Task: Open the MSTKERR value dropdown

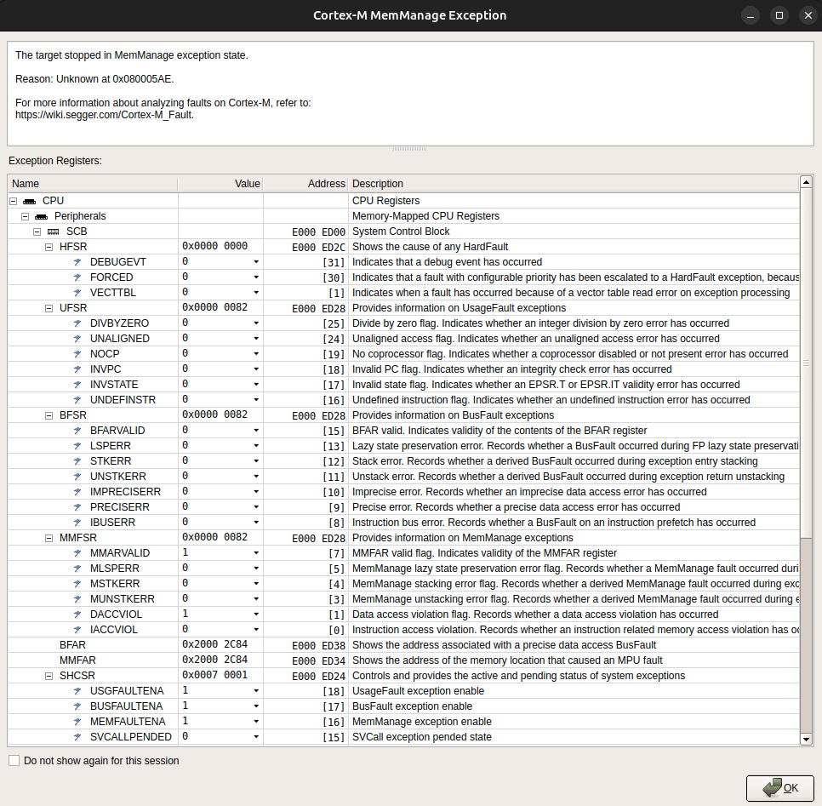Action: tap(256, 584)
